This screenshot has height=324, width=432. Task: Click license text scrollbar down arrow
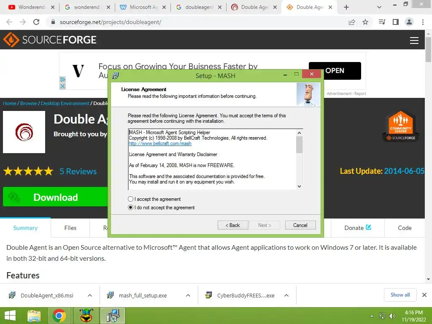pyautogui.click(x=299, y=186)
